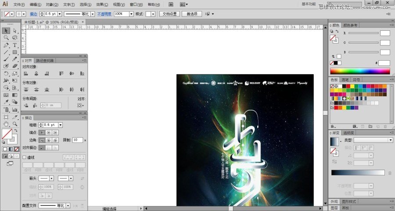
Task: Click the 描边 link in control bar
Action: coord(33,15)
